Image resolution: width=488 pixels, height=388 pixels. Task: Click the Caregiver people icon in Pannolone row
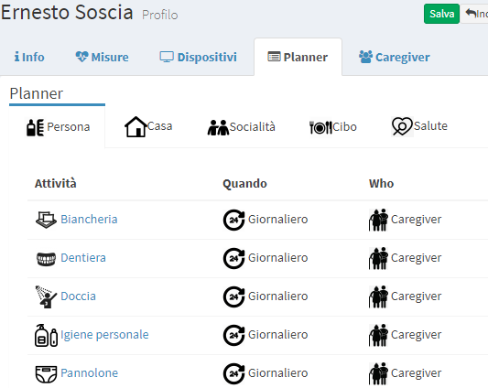pos(378,373)
